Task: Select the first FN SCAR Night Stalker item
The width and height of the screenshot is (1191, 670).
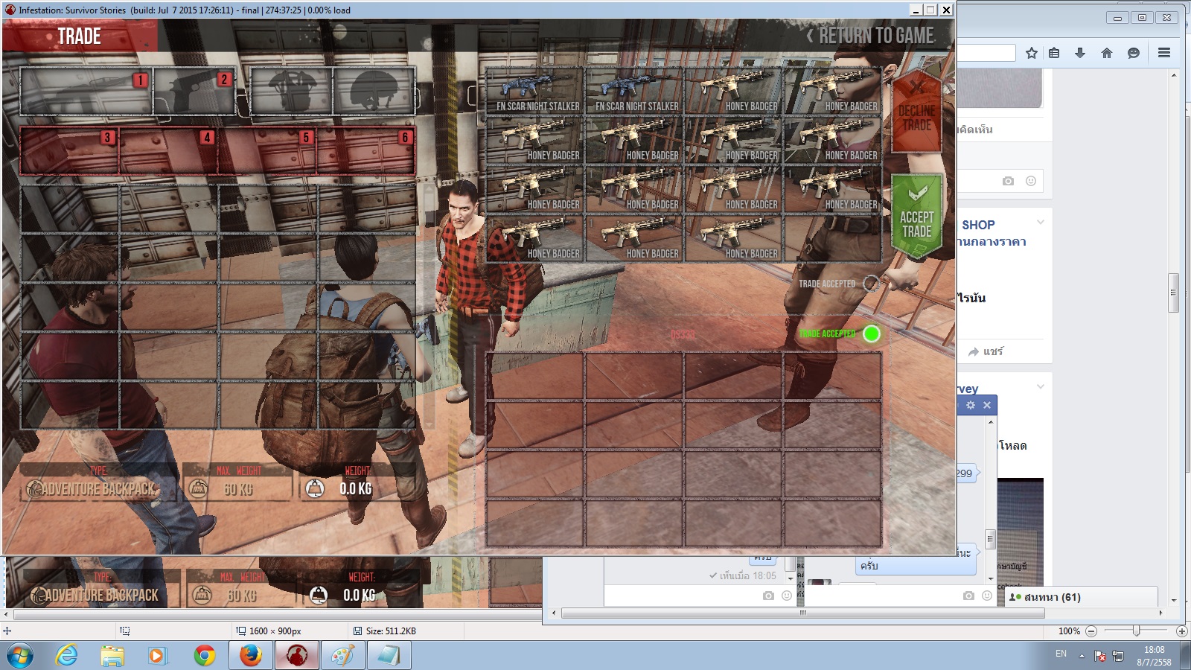Action: pyautogui.click(x=535, y=92)
